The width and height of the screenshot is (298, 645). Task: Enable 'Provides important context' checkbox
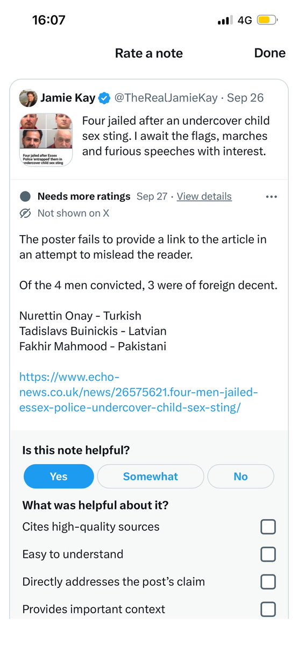tap(268, 609)
